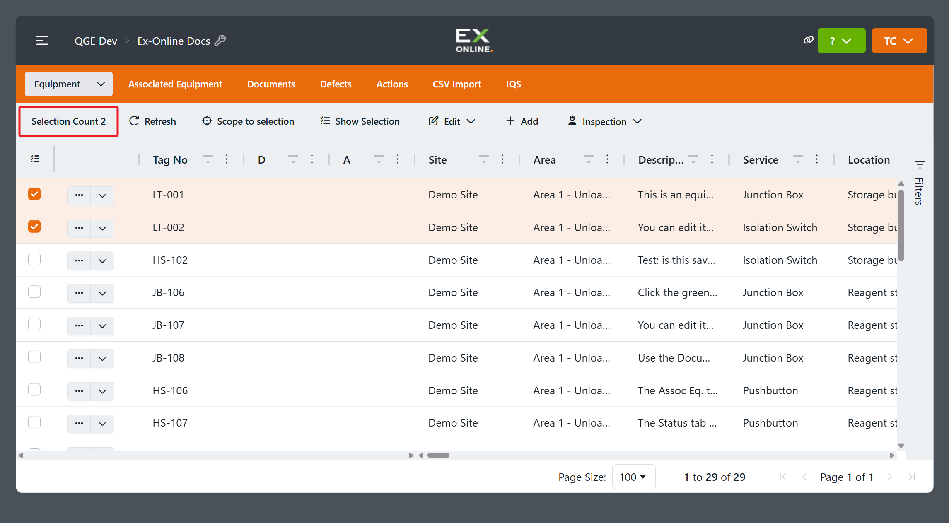Click the wrench icon beside Ex-Online Docs
The image size is (949, 523).
220,41
